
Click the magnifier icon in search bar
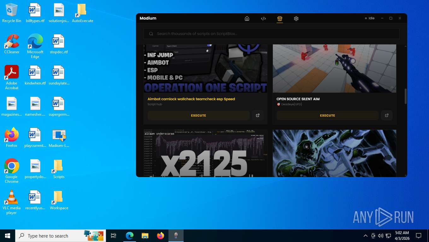tap(151, 34)
